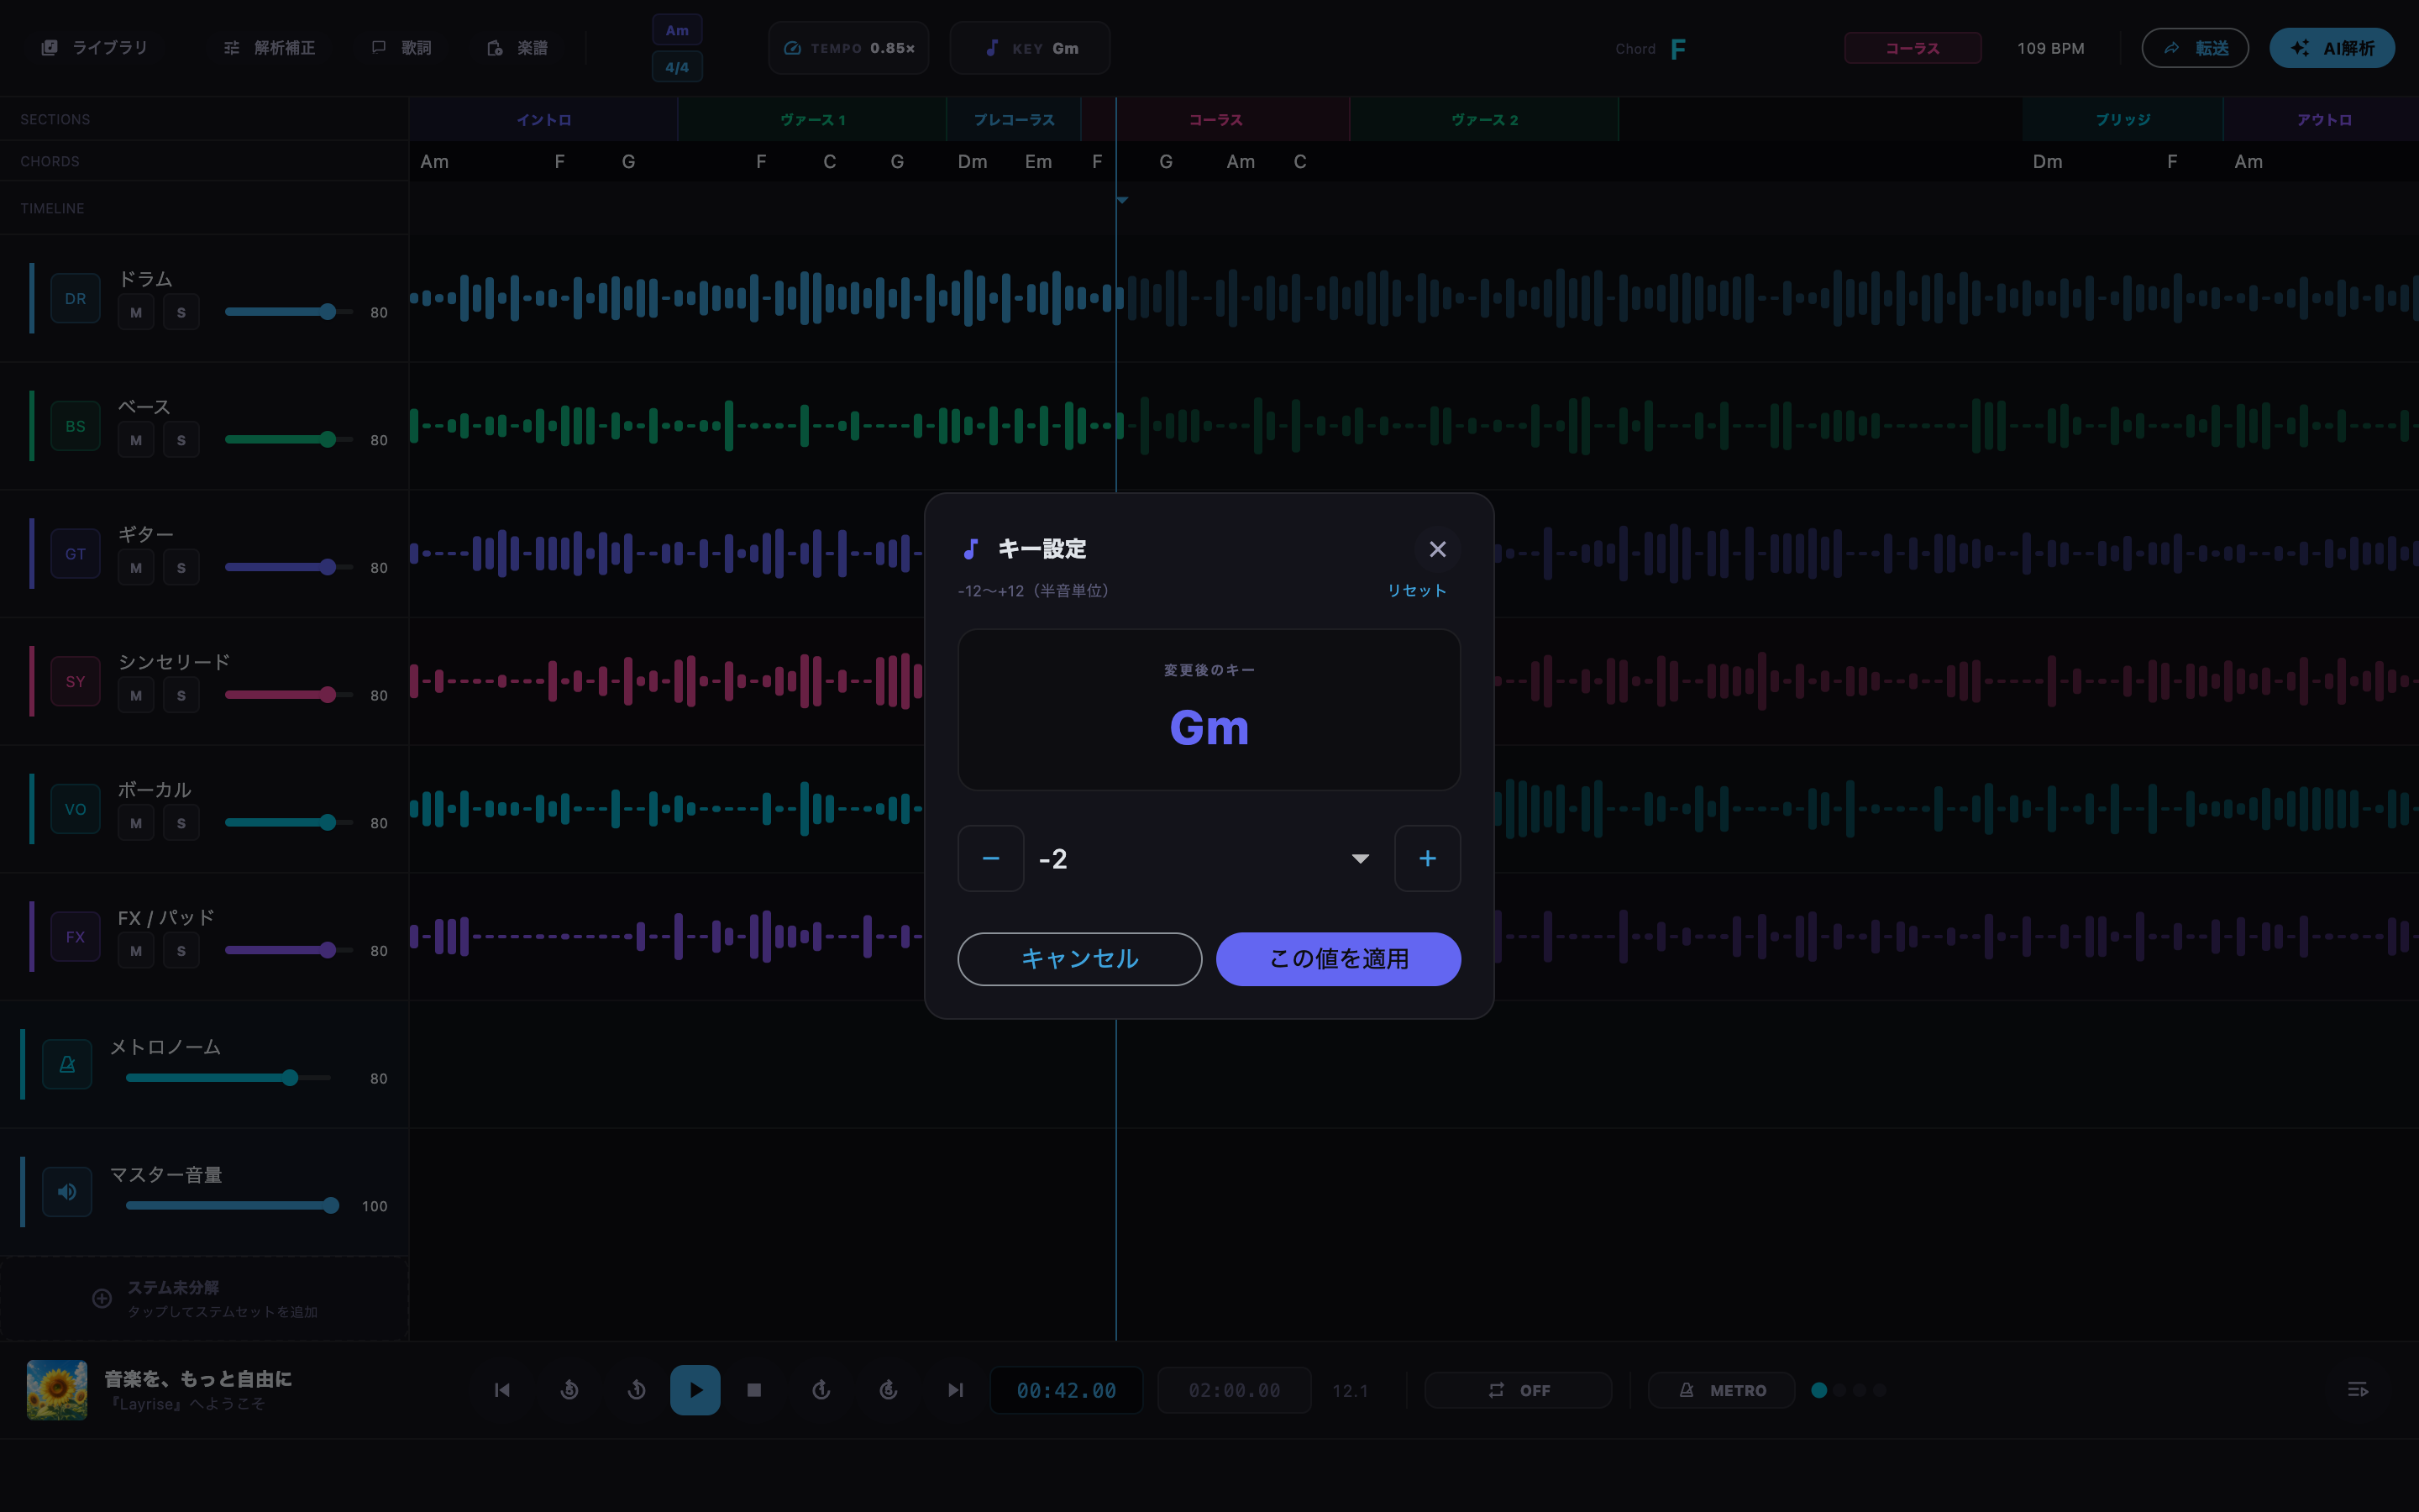Image resolution: width=2419 pixels, height=1512 pixels.
Task: Click the stop playback icon
Action: click(x=755, y=1390)
